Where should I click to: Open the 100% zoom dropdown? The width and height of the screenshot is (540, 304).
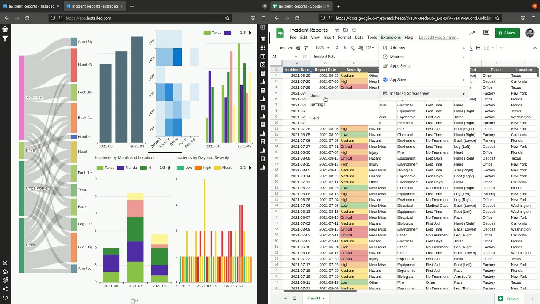click(322, 48)
